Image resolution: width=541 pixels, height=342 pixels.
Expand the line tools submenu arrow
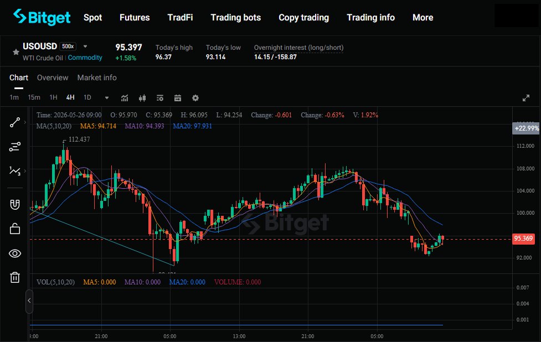coord(25,122)
